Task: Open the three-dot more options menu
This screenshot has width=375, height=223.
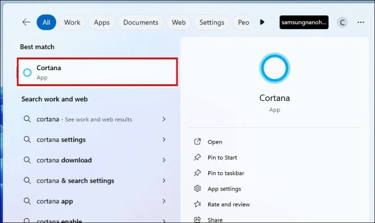Action: tap(361, 22)
